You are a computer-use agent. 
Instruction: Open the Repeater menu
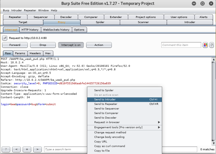pyautogui.click(x=30, y=10)
